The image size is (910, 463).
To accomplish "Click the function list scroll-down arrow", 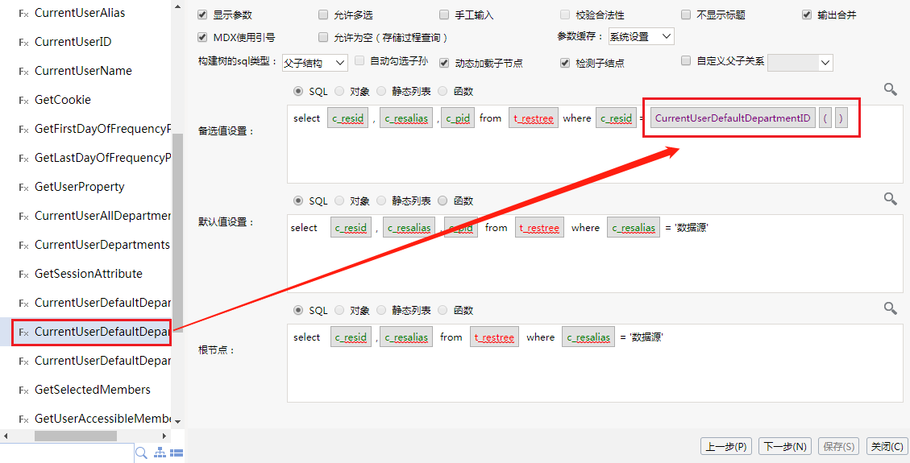I will tap(177, 421).
